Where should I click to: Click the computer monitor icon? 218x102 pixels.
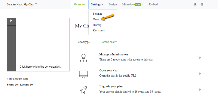click(x=83, y=74)
